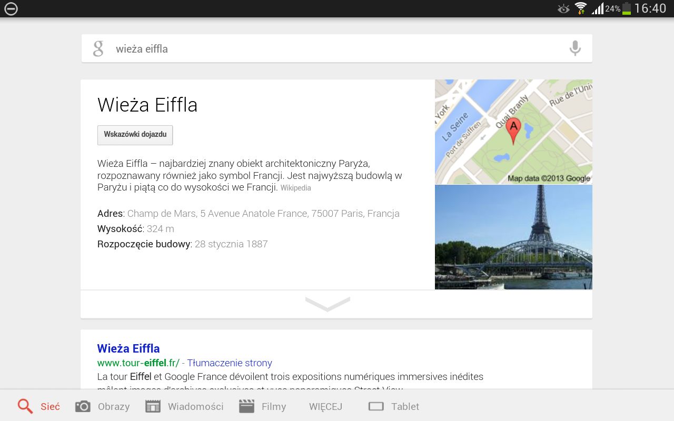
Task: Expand the Wieża Eiffla card chevron
Action: (328, 304)
